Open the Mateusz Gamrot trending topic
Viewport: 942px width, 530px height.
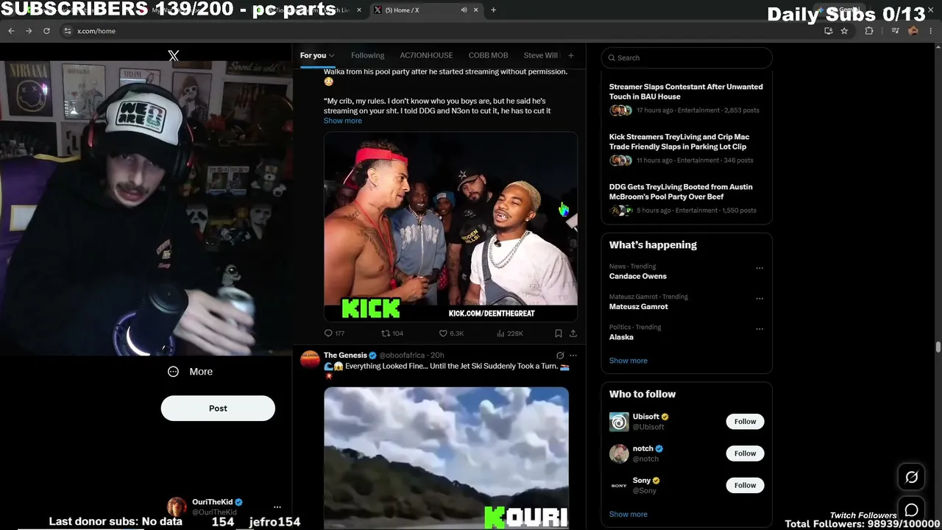[x=639, y=306]
